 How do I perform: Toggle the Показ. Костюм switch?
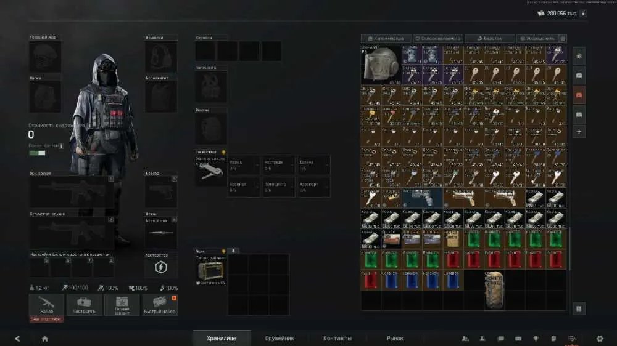pyautogui.click(x=37, y=153)
